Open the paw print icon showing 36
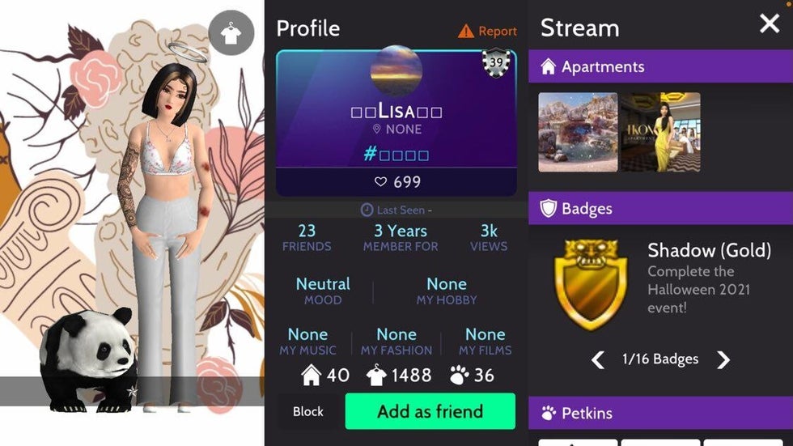The image size is (793, 446). tap(460, 376)
